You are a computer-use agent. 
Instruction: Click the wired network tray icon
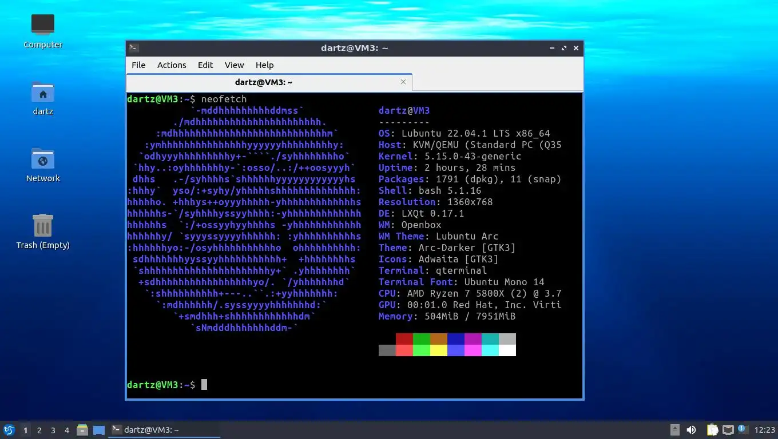coord(728,430)
